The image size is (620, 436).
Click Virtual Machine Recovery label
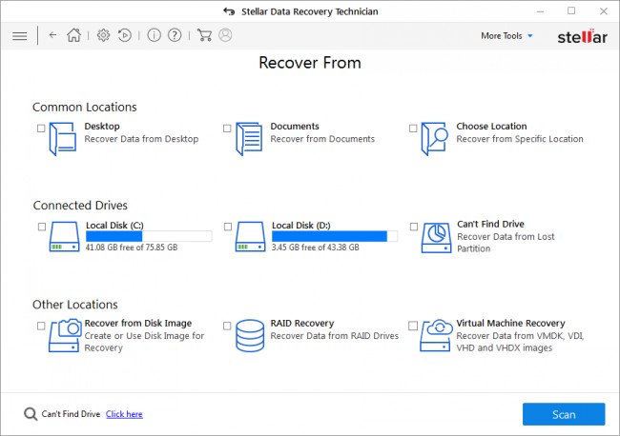pyautogui.click(x=510, y=323)
